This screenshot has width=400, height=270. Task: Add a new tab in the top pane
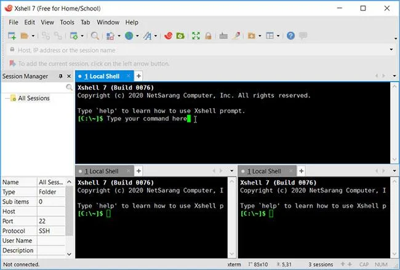(x=138, y=76)
